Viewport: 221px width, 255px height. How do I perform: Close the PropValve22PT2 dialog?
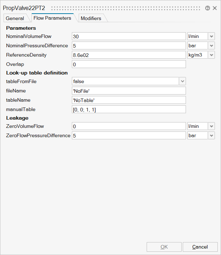click(x=215, y=8)
